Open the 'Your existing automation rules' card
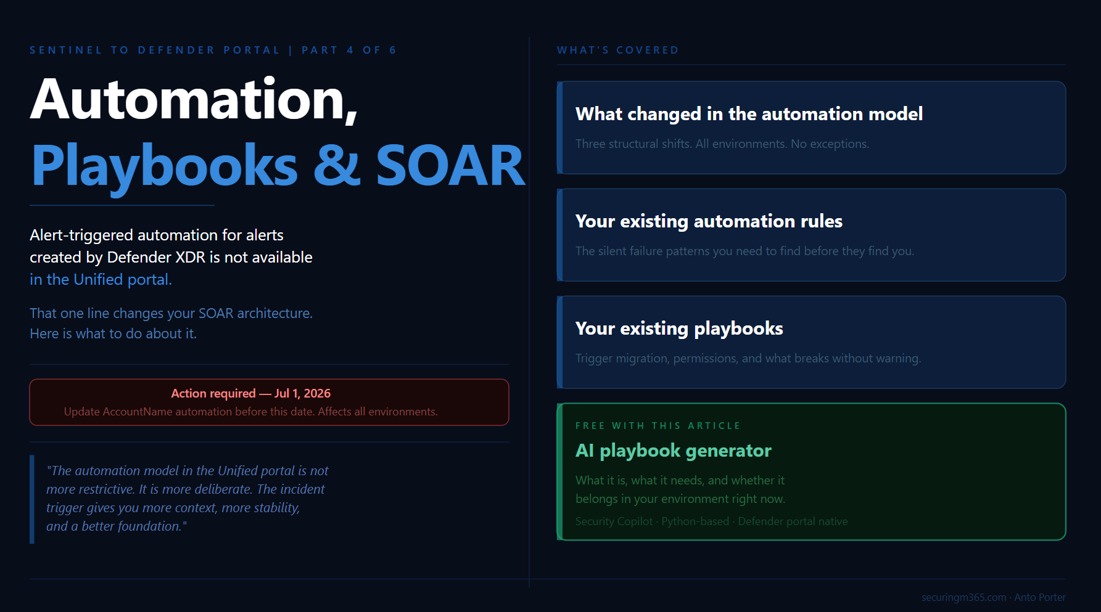The image size is (1101, 612). (x=811, y=235)
